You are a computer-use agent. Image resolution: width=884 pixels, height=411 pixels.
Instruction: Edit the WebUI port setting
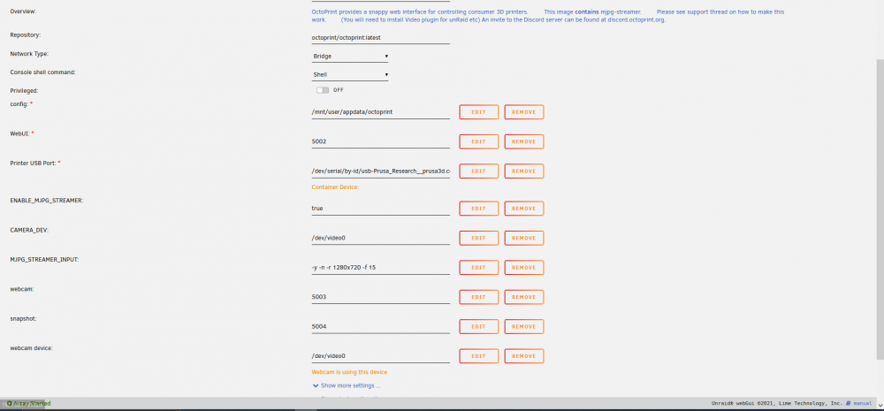[x=478, y=141]
